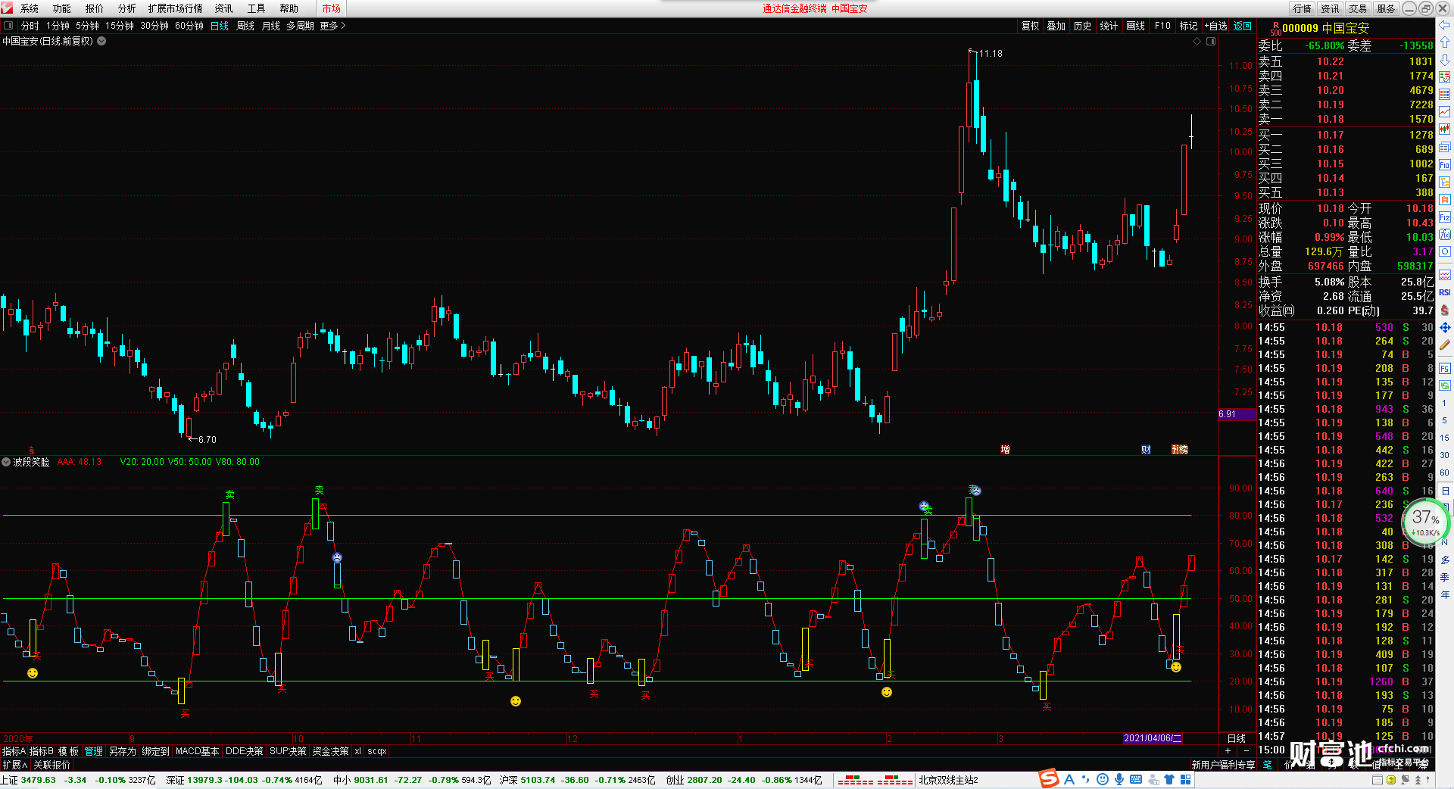Screen dimensions: 1454x789
Task: Select the DDE决策 indicator
Action: pos(245,751)
